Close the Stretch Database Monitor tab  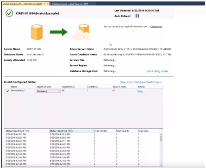(48, 4)
